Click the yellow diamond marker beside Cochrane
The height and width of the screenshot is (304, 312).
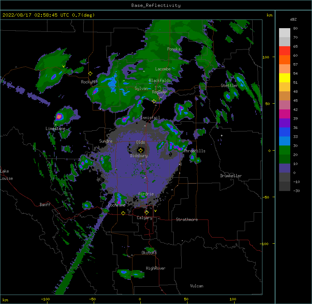[x=123, y=213]
